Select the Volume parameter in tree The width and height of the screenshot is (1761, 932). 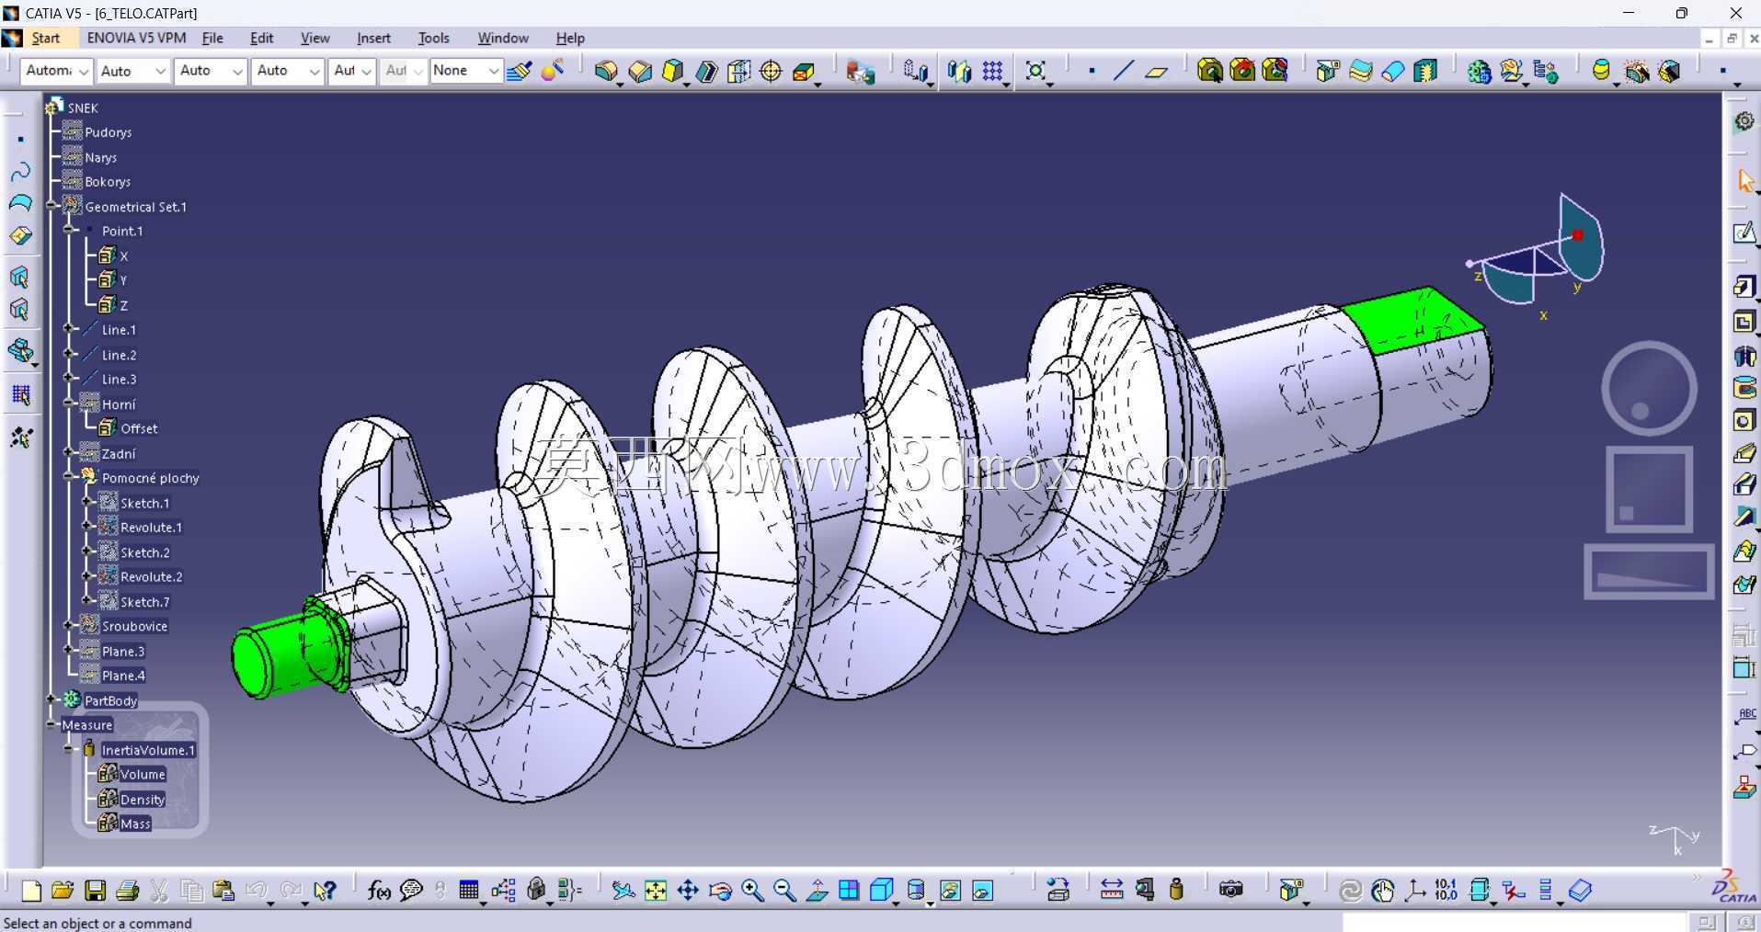(x=143, y=775)
